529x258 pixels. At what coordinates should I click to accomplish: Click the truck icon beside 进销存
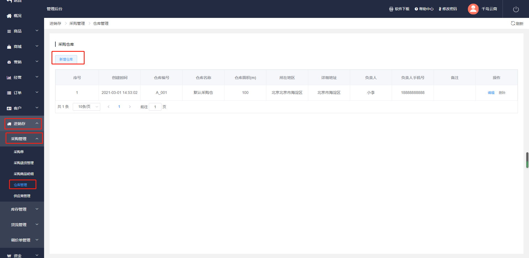click(x=9, y=124)
